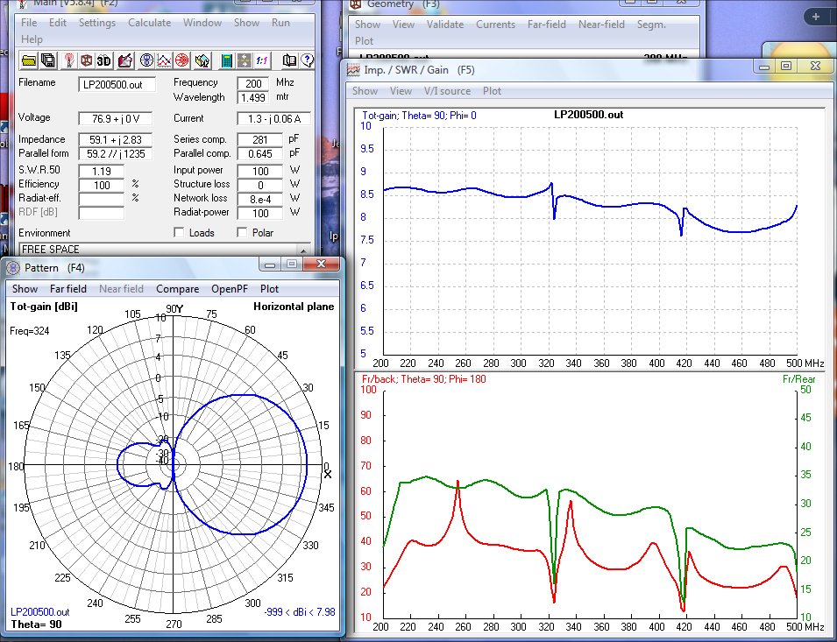Select Far field in the Pattern window

pos(68,288)
